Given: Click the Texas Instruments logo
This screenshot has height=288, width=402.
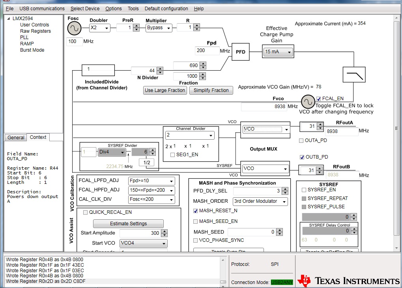Looking at the screenshot, I should tap(349, 281).
